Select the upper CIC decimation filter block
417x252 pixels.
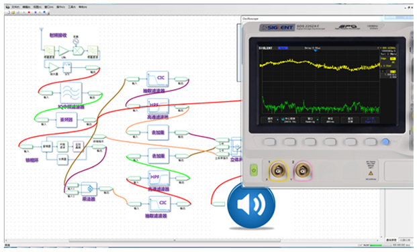(x=158, y=79)
